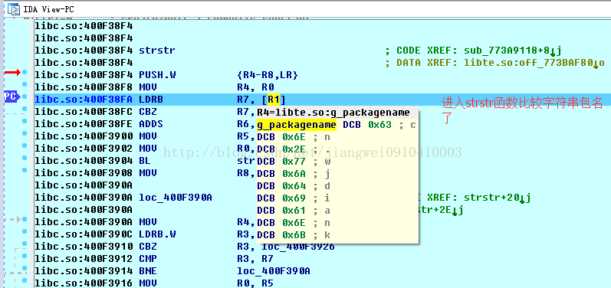Click the LDRB mnemonic on the PC line

pos(151,100)
